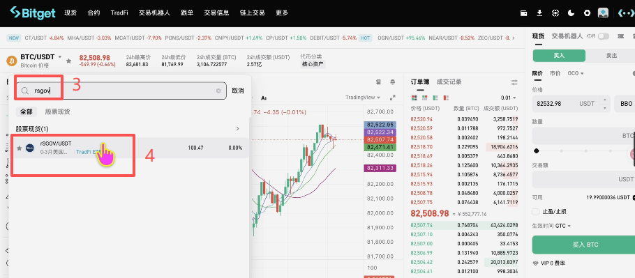Switch to the 交易机器人 panel tab
The width and height of the screenshot is (635, 278).
567,36
